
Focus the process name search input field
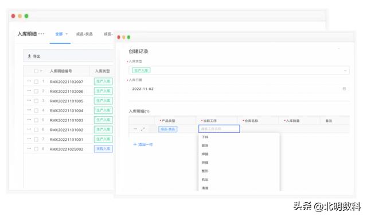(x=219, y=129)
